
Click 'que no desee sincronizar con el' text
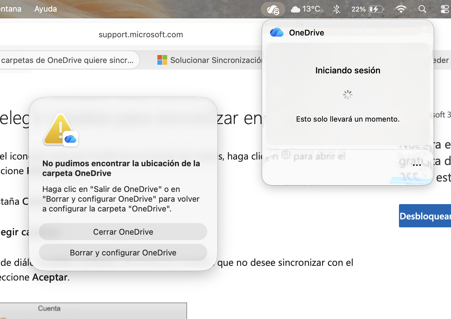tap(285, 263)
